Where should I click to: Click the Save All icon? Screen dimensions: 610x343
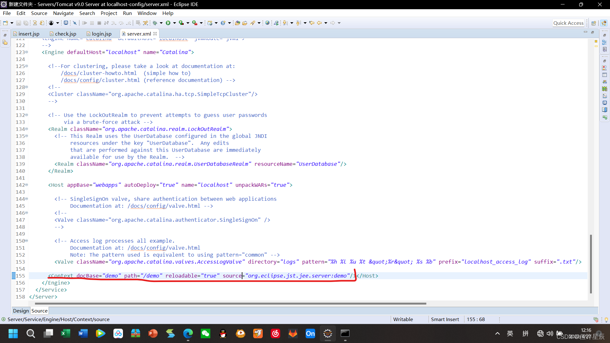[26, 23]
